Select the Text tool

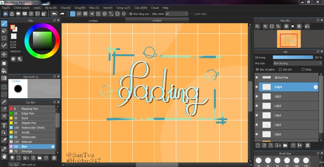pos(4,125)
